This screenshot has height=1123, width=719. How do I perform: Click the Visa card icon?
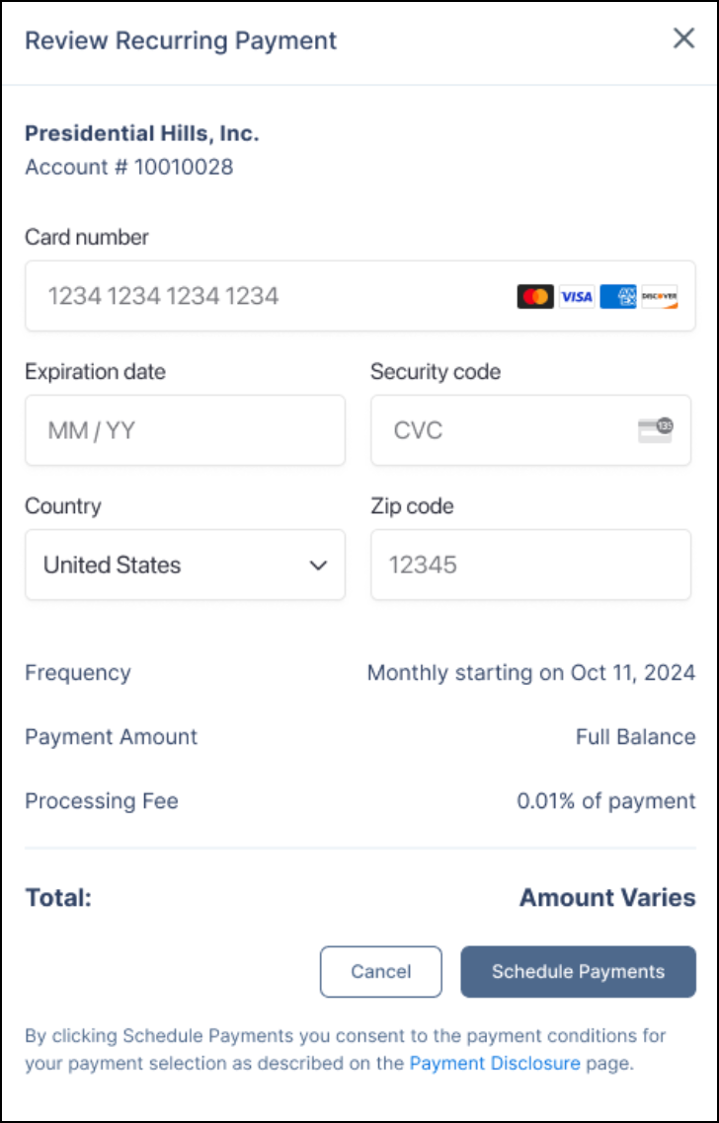click(x=577, y=296)
